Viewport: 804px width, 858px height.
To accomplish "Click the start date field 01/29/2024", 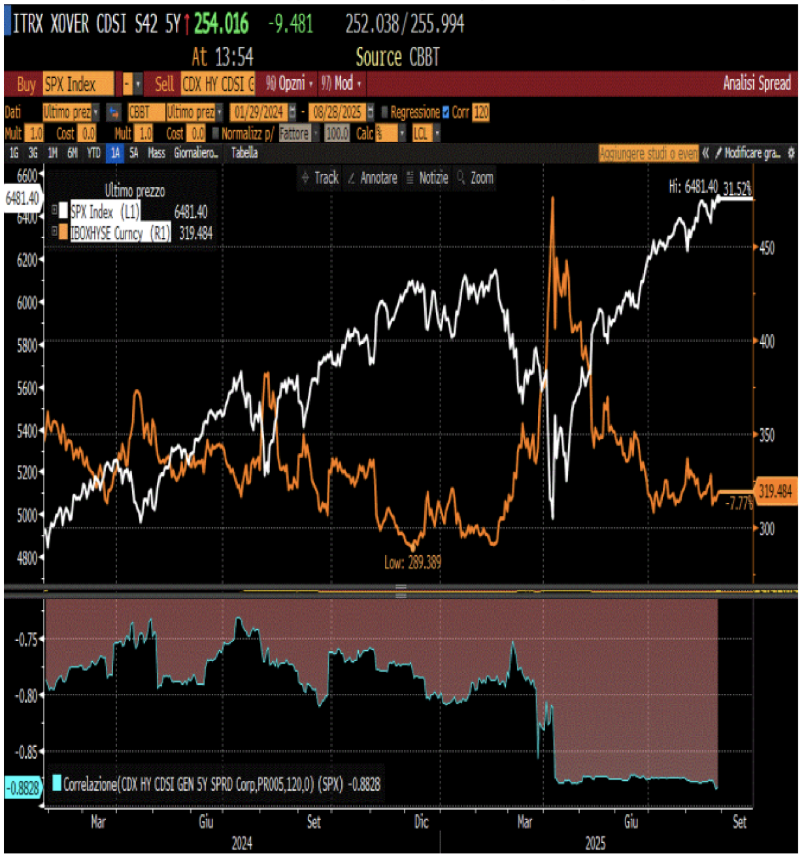I will click(x=259, y=112).
